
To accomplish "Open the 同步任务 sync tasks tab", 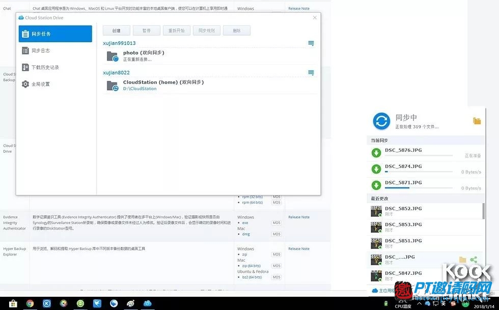I will click(x=56, y=34).
